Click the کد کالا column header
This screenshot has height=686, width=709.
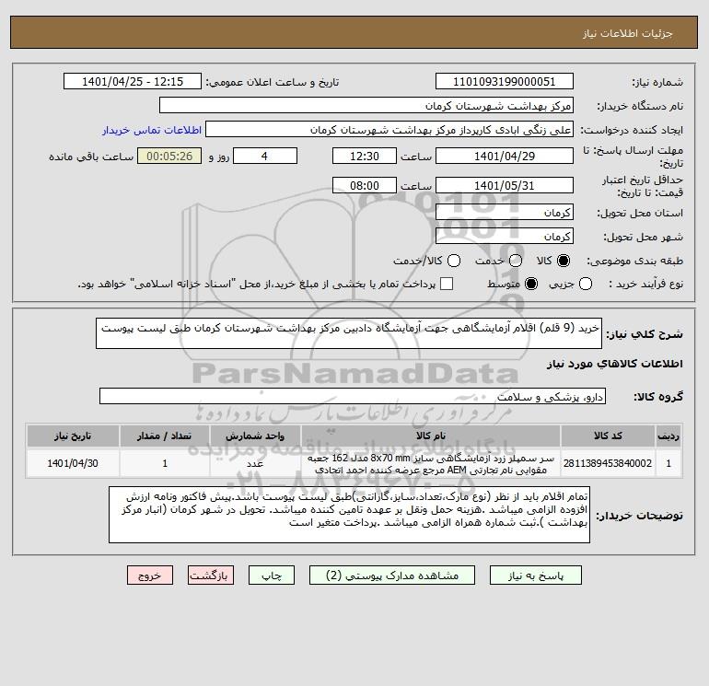[608, 436]
